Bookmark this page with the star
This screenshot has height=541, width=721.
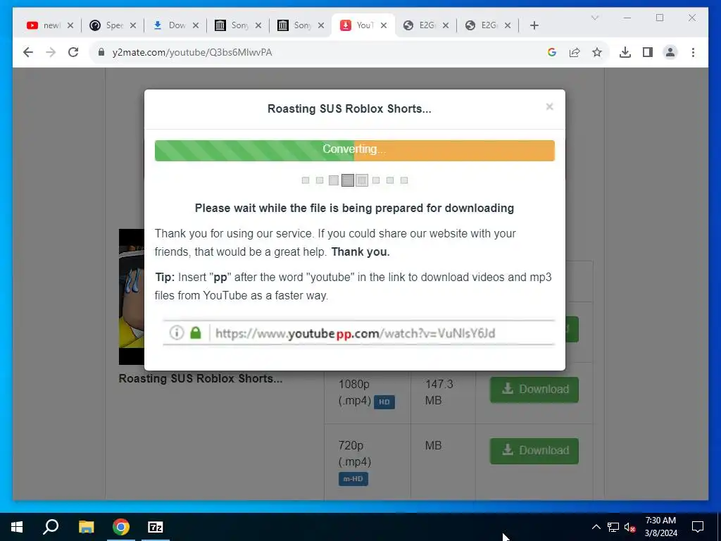click(x=597, y=52)
